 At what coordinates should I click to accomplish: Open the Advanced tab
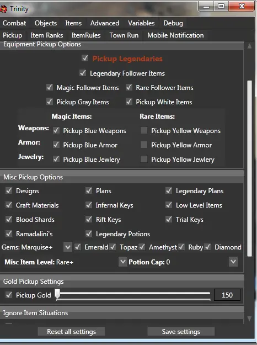(x=105, y=23)
